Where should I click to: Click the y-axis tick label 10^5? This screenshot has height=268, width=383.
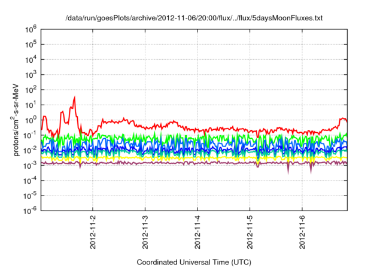click(x=31, y=45)
